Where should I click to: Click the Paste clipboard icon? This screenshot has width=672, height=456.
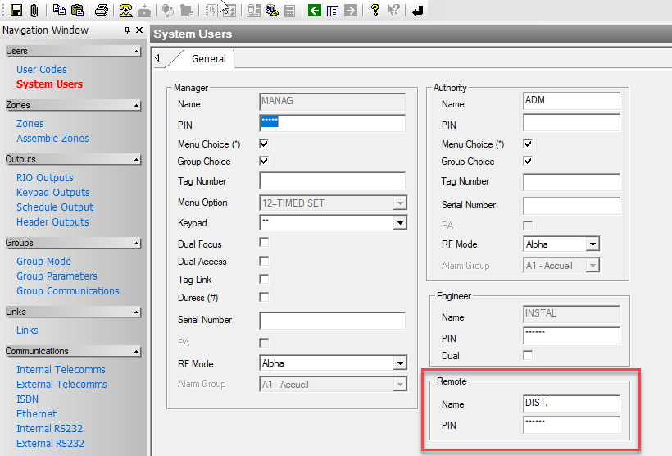[x=77, y=11]
